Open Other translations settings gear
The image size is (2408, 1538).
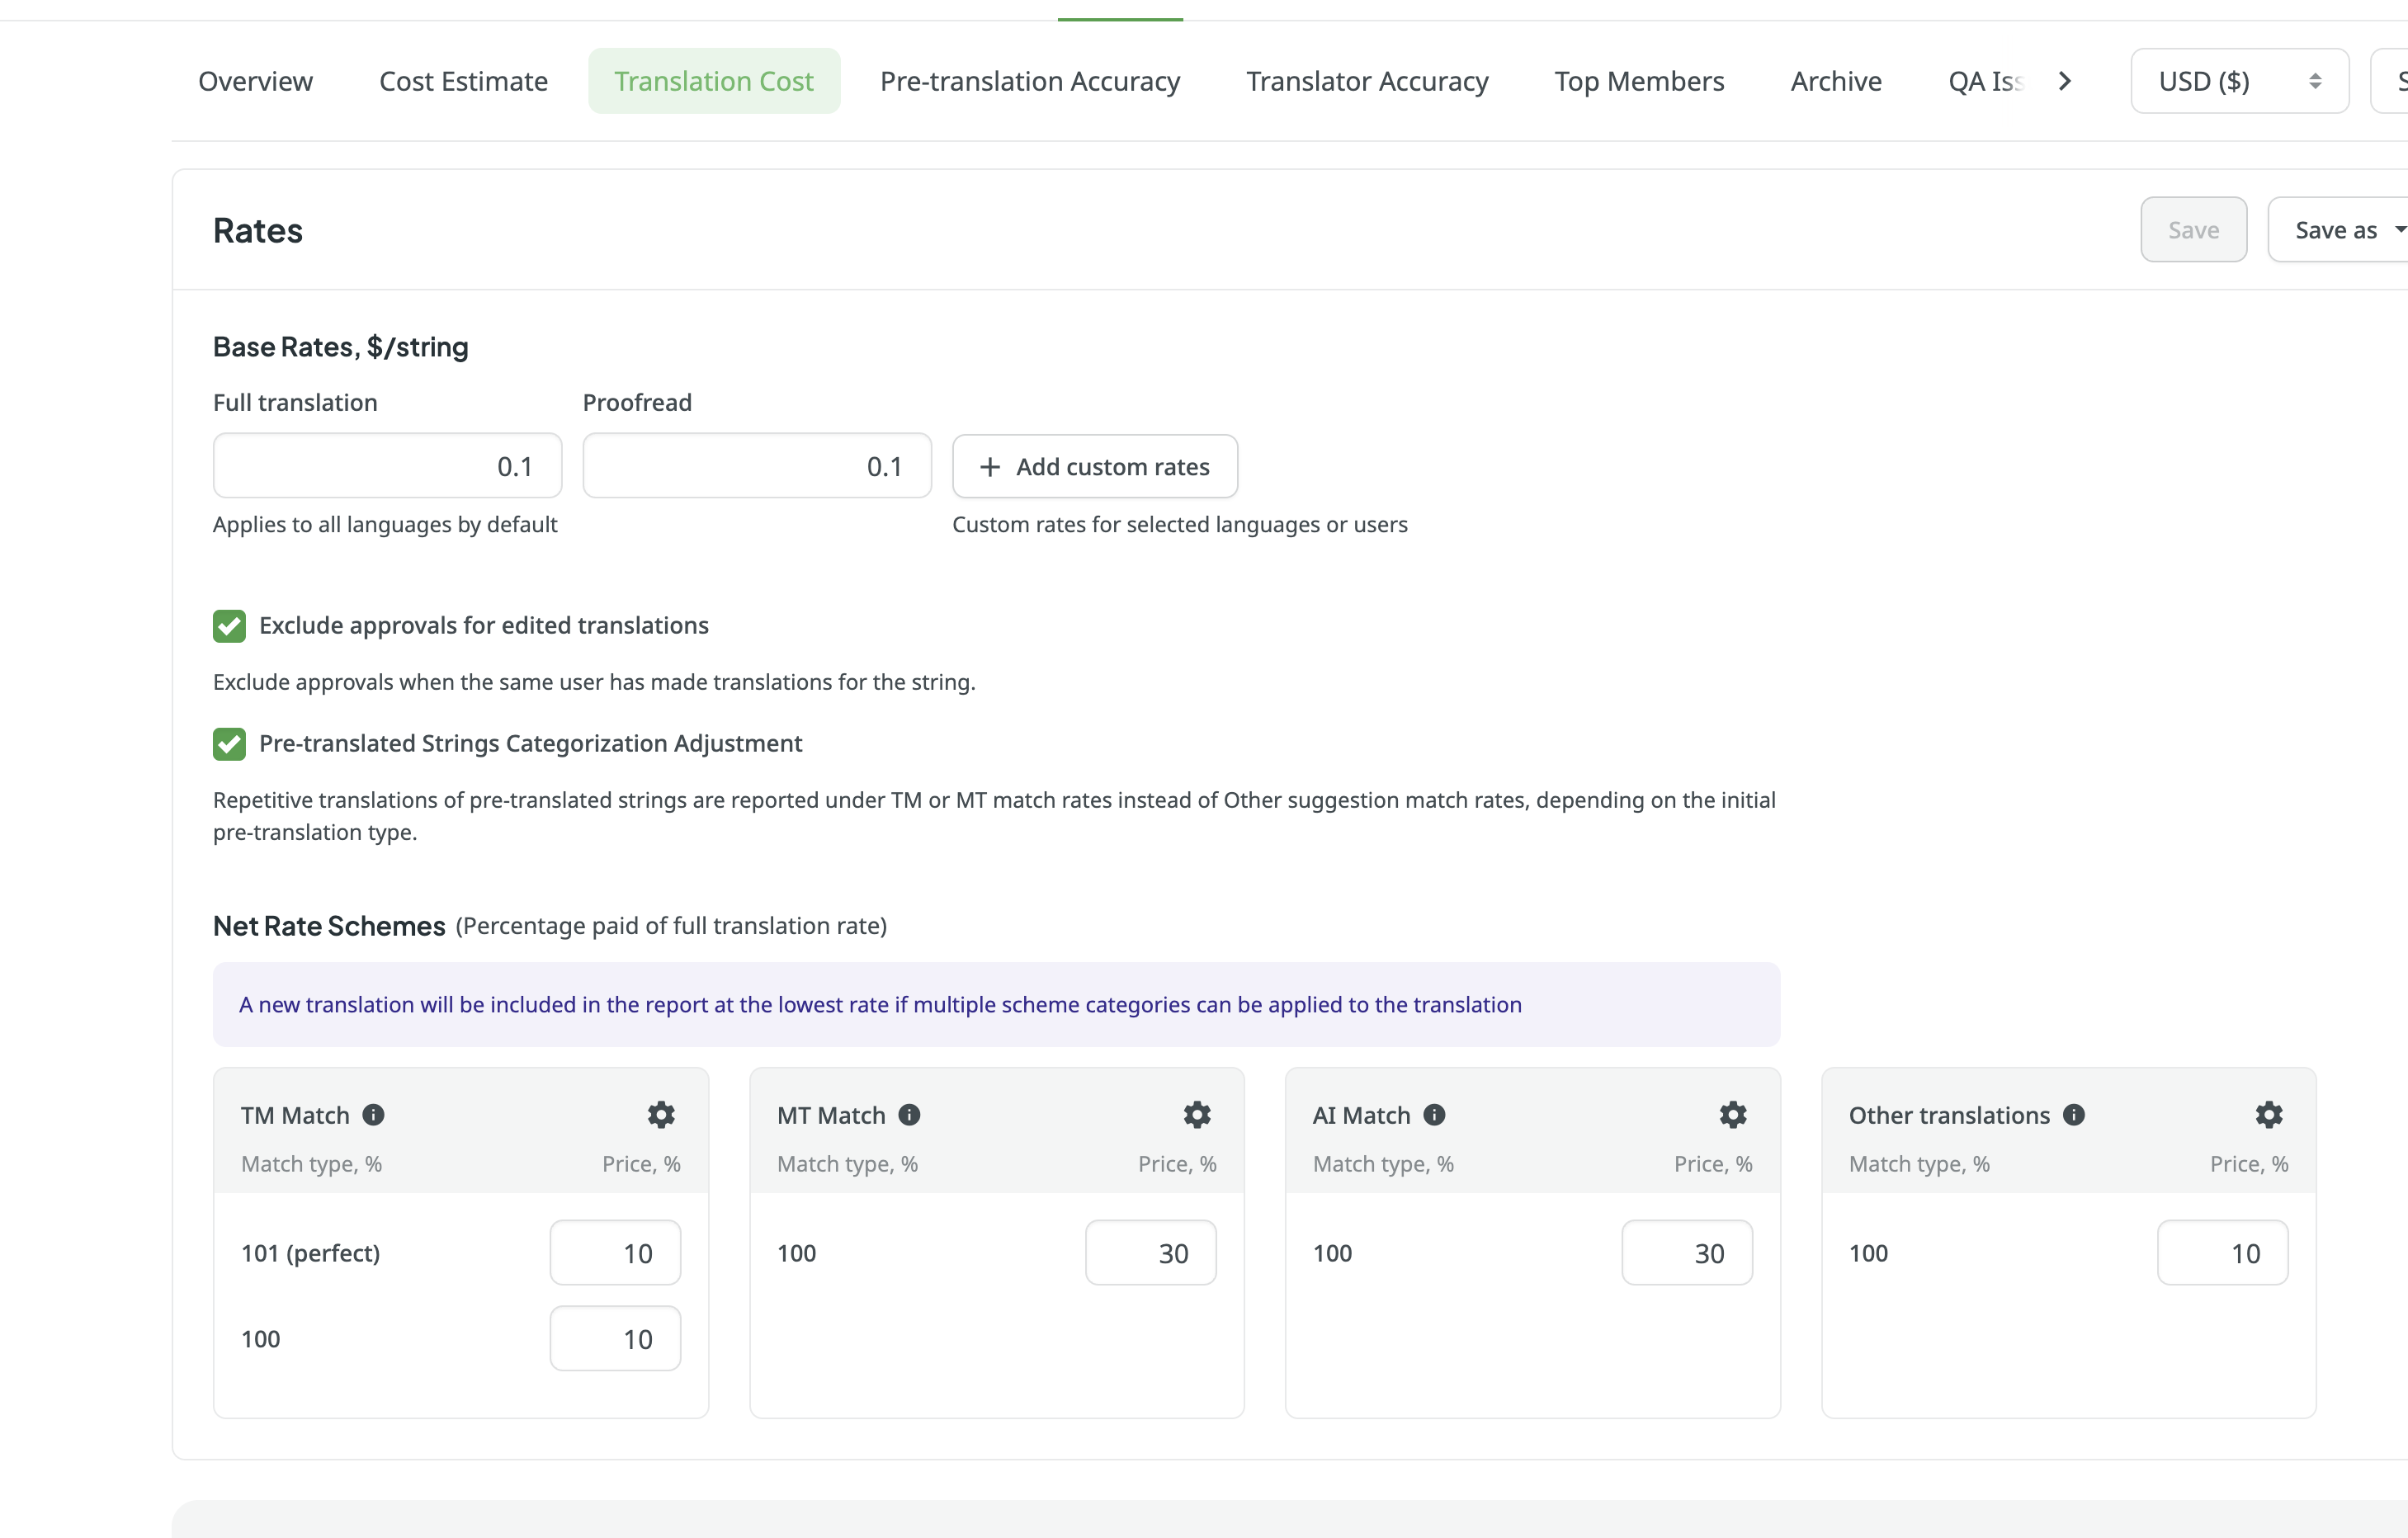(x=2269, y=1115)
